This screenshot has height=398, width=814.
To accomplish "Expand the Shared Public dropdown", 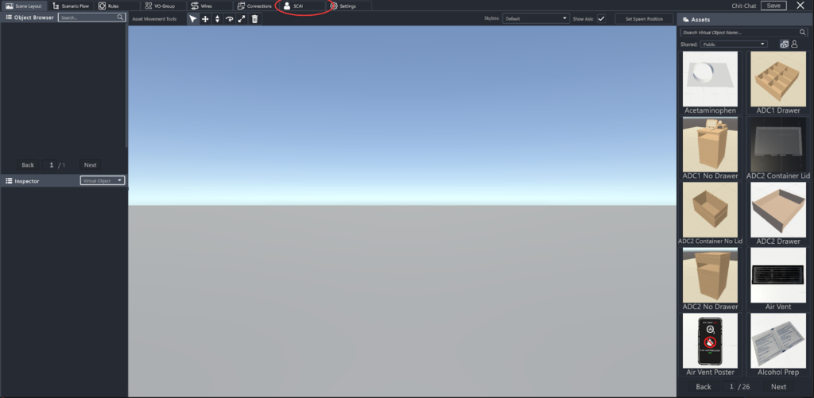I will 734,44.
